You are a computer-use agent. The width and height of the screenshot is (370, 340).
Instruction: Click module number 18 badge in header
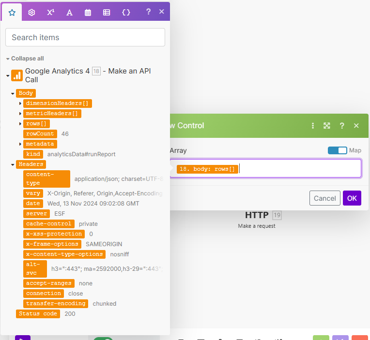click(96, 71)
